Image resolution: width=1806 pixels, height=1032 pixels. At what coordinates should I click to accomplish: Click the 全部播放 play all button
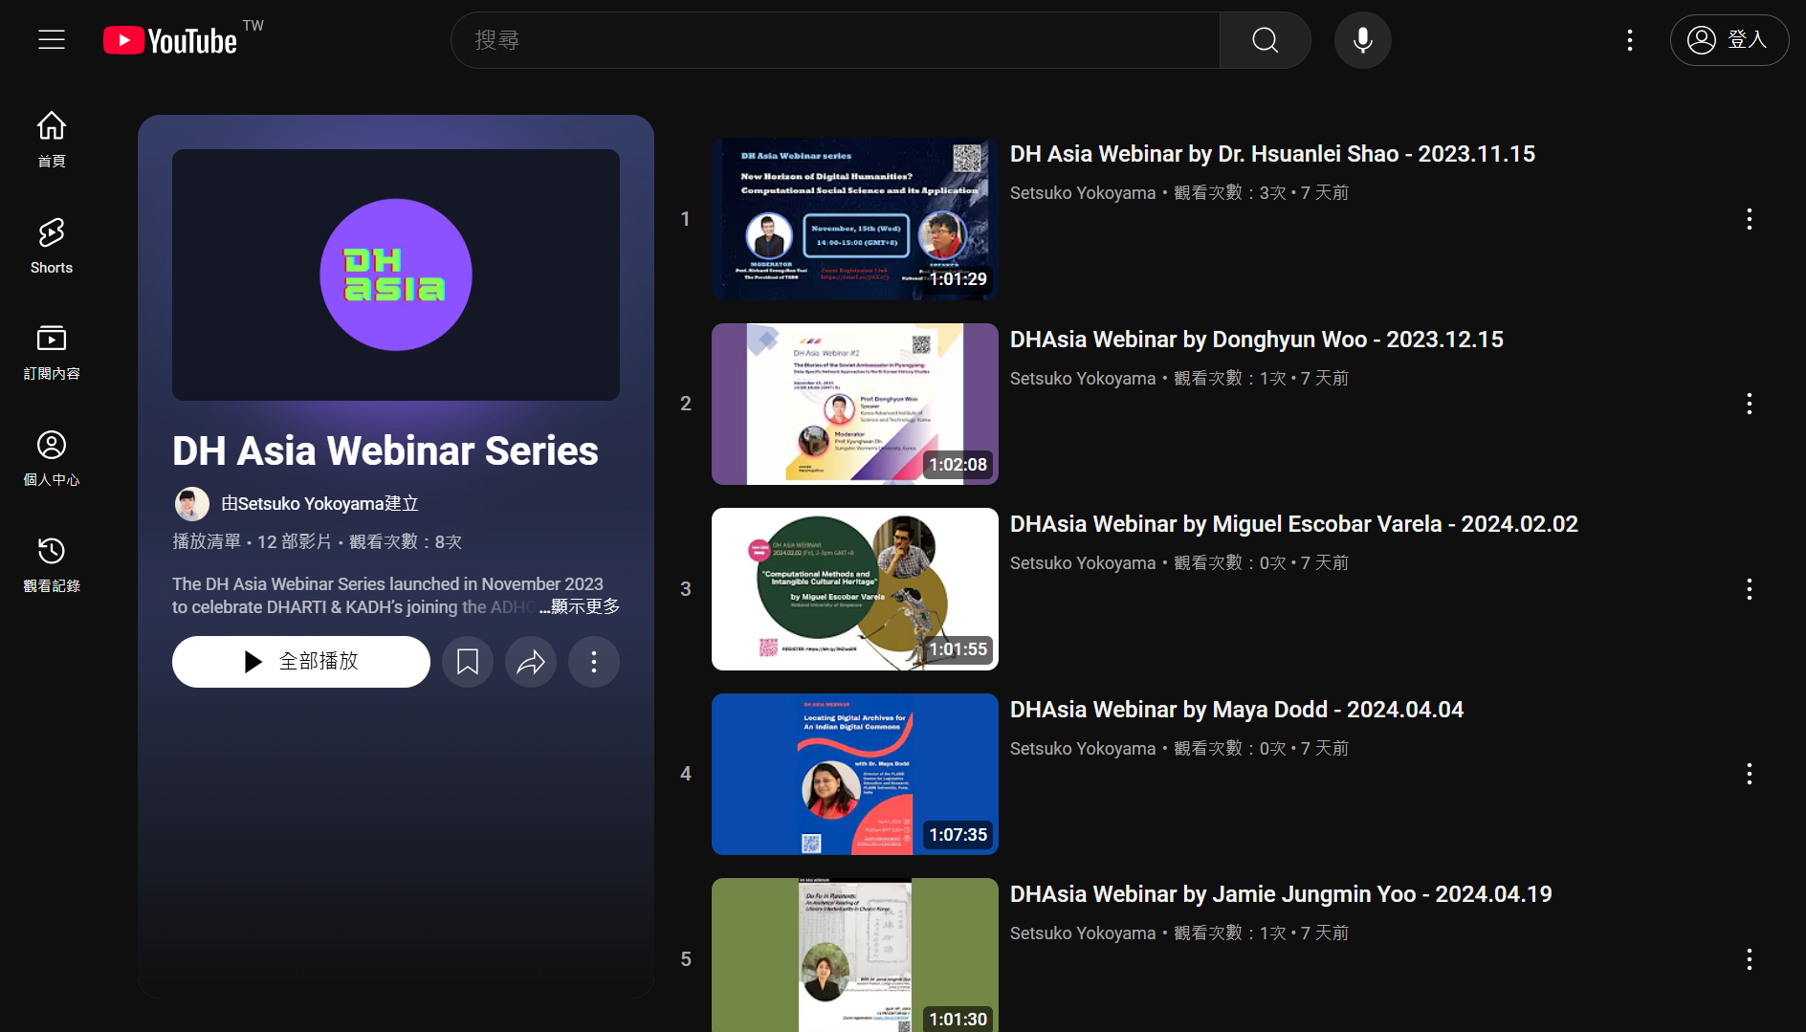pos(301,662)
